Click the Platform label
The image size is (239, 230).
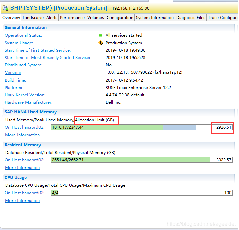coord(13,88)
